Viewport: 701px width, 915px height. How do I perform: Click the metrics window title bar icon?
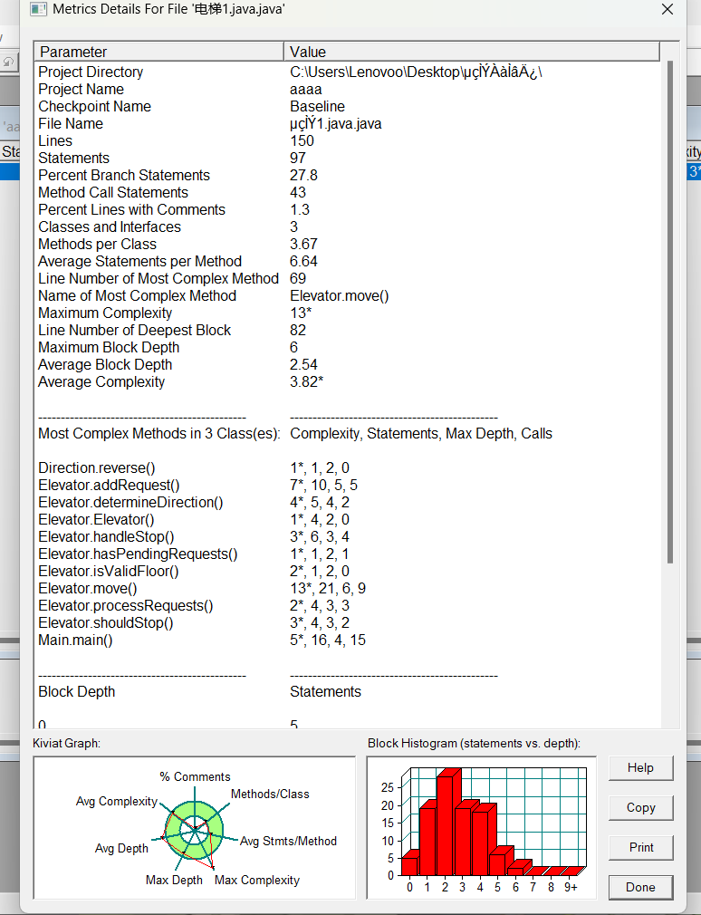tap(38, 9)
